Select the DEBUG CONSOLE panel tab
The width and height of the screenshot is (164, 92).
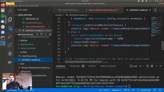pyautogui.click(x=108, y=66)
